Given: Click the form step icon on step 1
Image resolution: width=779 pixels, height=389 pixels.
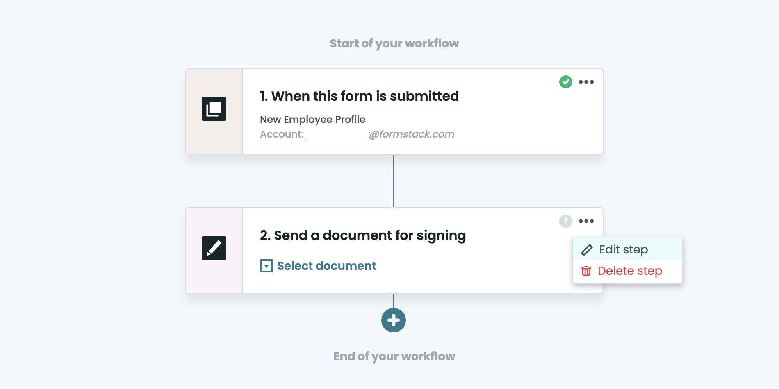Looking at the screenshot, I should pos(213,109).
